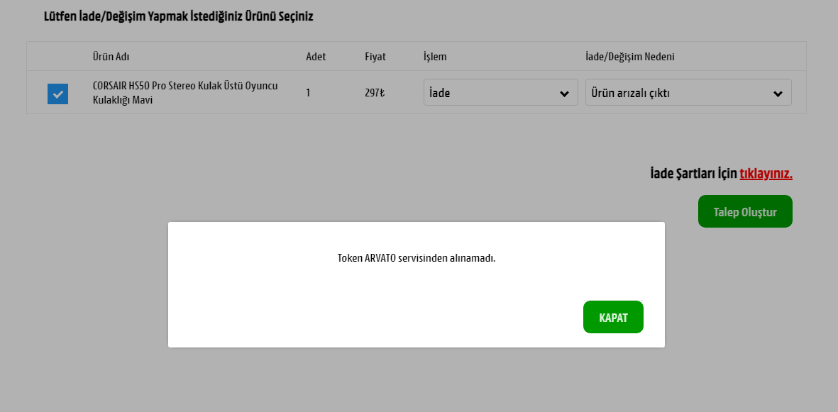The height and width of the screenshot is (412, 838).
Task: Click the chevron arrow on İade dropdown
Action: (564, 94)
